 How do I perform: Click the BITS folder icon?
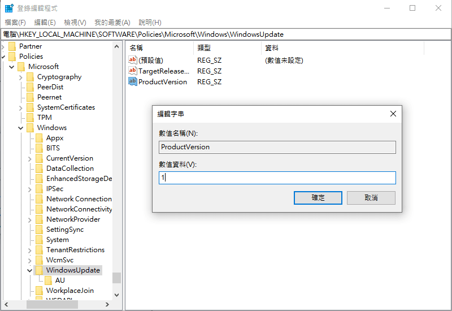(39, 148)
